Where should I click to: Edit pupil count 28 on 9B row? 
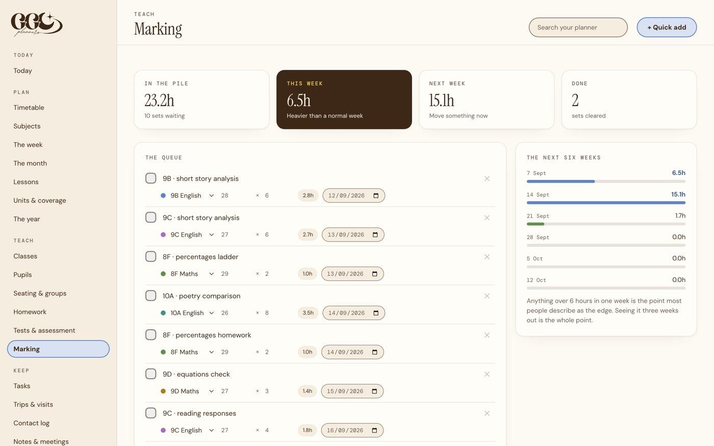pos(235,196)
